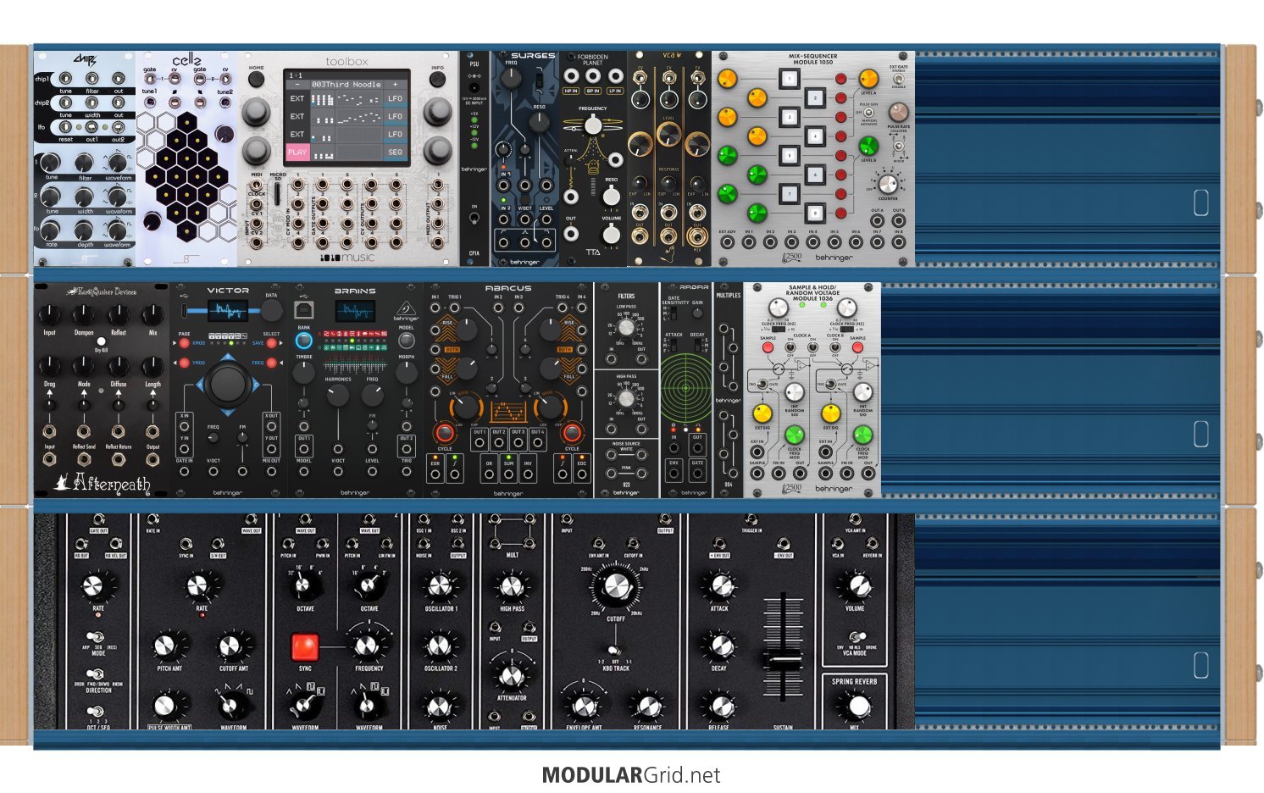Turn the large VCA LEVEL knob
The image size is (1264, 793).
668,134
